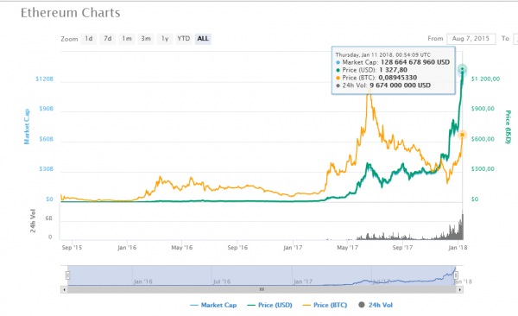
Task: Toggle Price (BTC) series in legend
Action: pos(325,305)
